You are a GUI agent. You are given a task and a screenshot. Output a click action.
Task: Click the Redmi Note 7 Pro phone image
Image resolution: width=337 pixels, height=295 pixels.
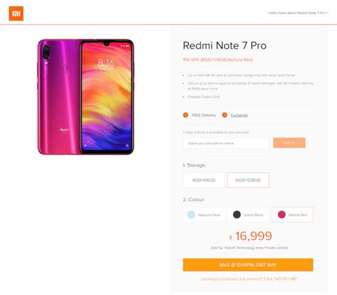[x=85, y=97]
